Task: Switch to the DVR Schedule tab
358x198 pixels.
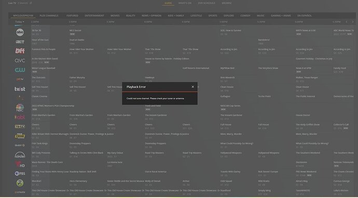Action: point(206,3)
